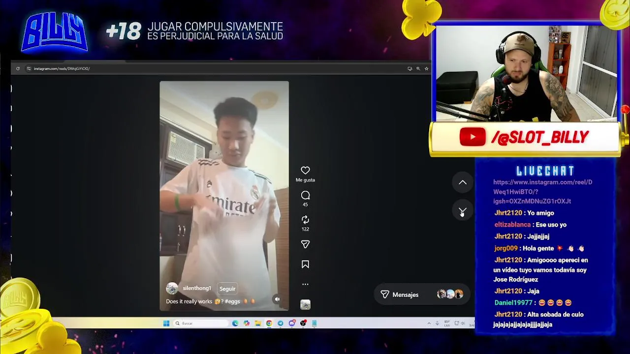Click the message contact avatars in Mensajes

coord(450,294)
